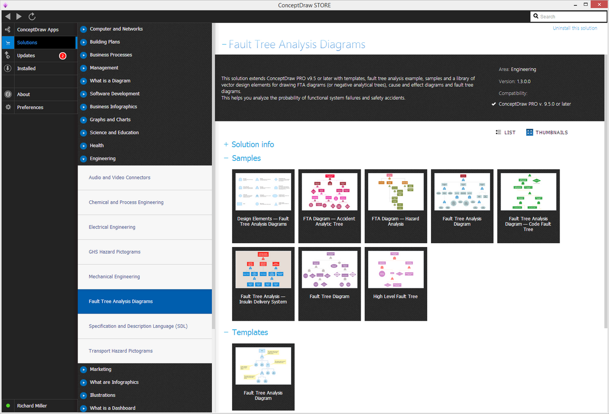The width and height of the screenshot is (609, 414).
Task: Click the Solutions shopping cart icon
Action: [8, 43]
